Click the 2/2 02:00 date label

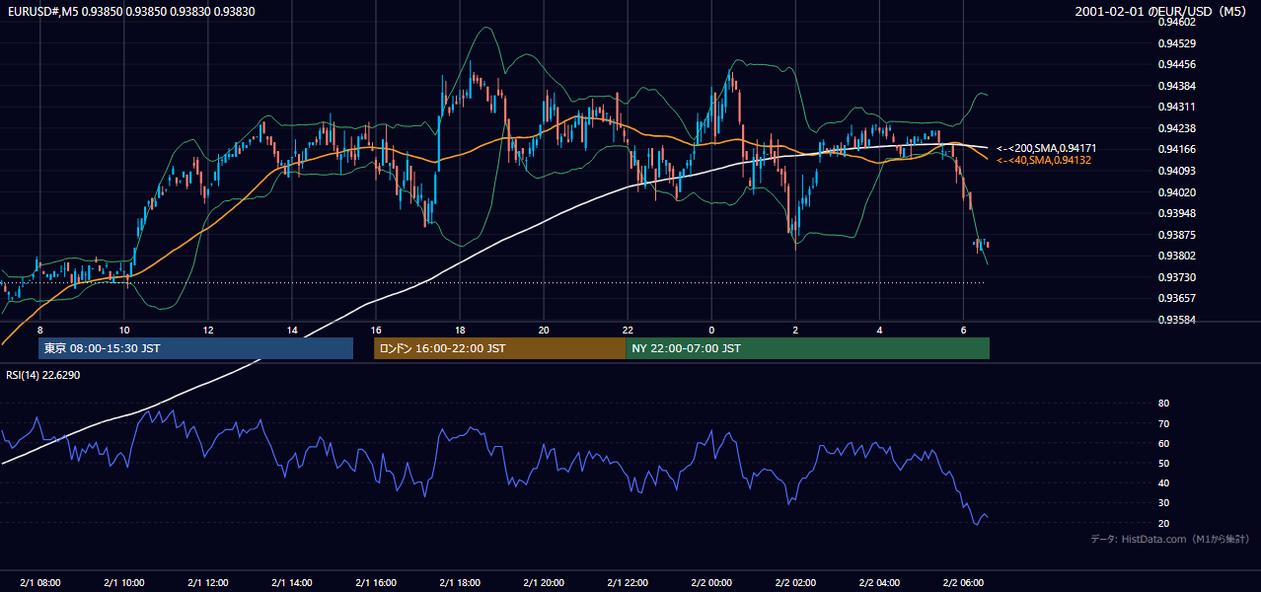795,582
